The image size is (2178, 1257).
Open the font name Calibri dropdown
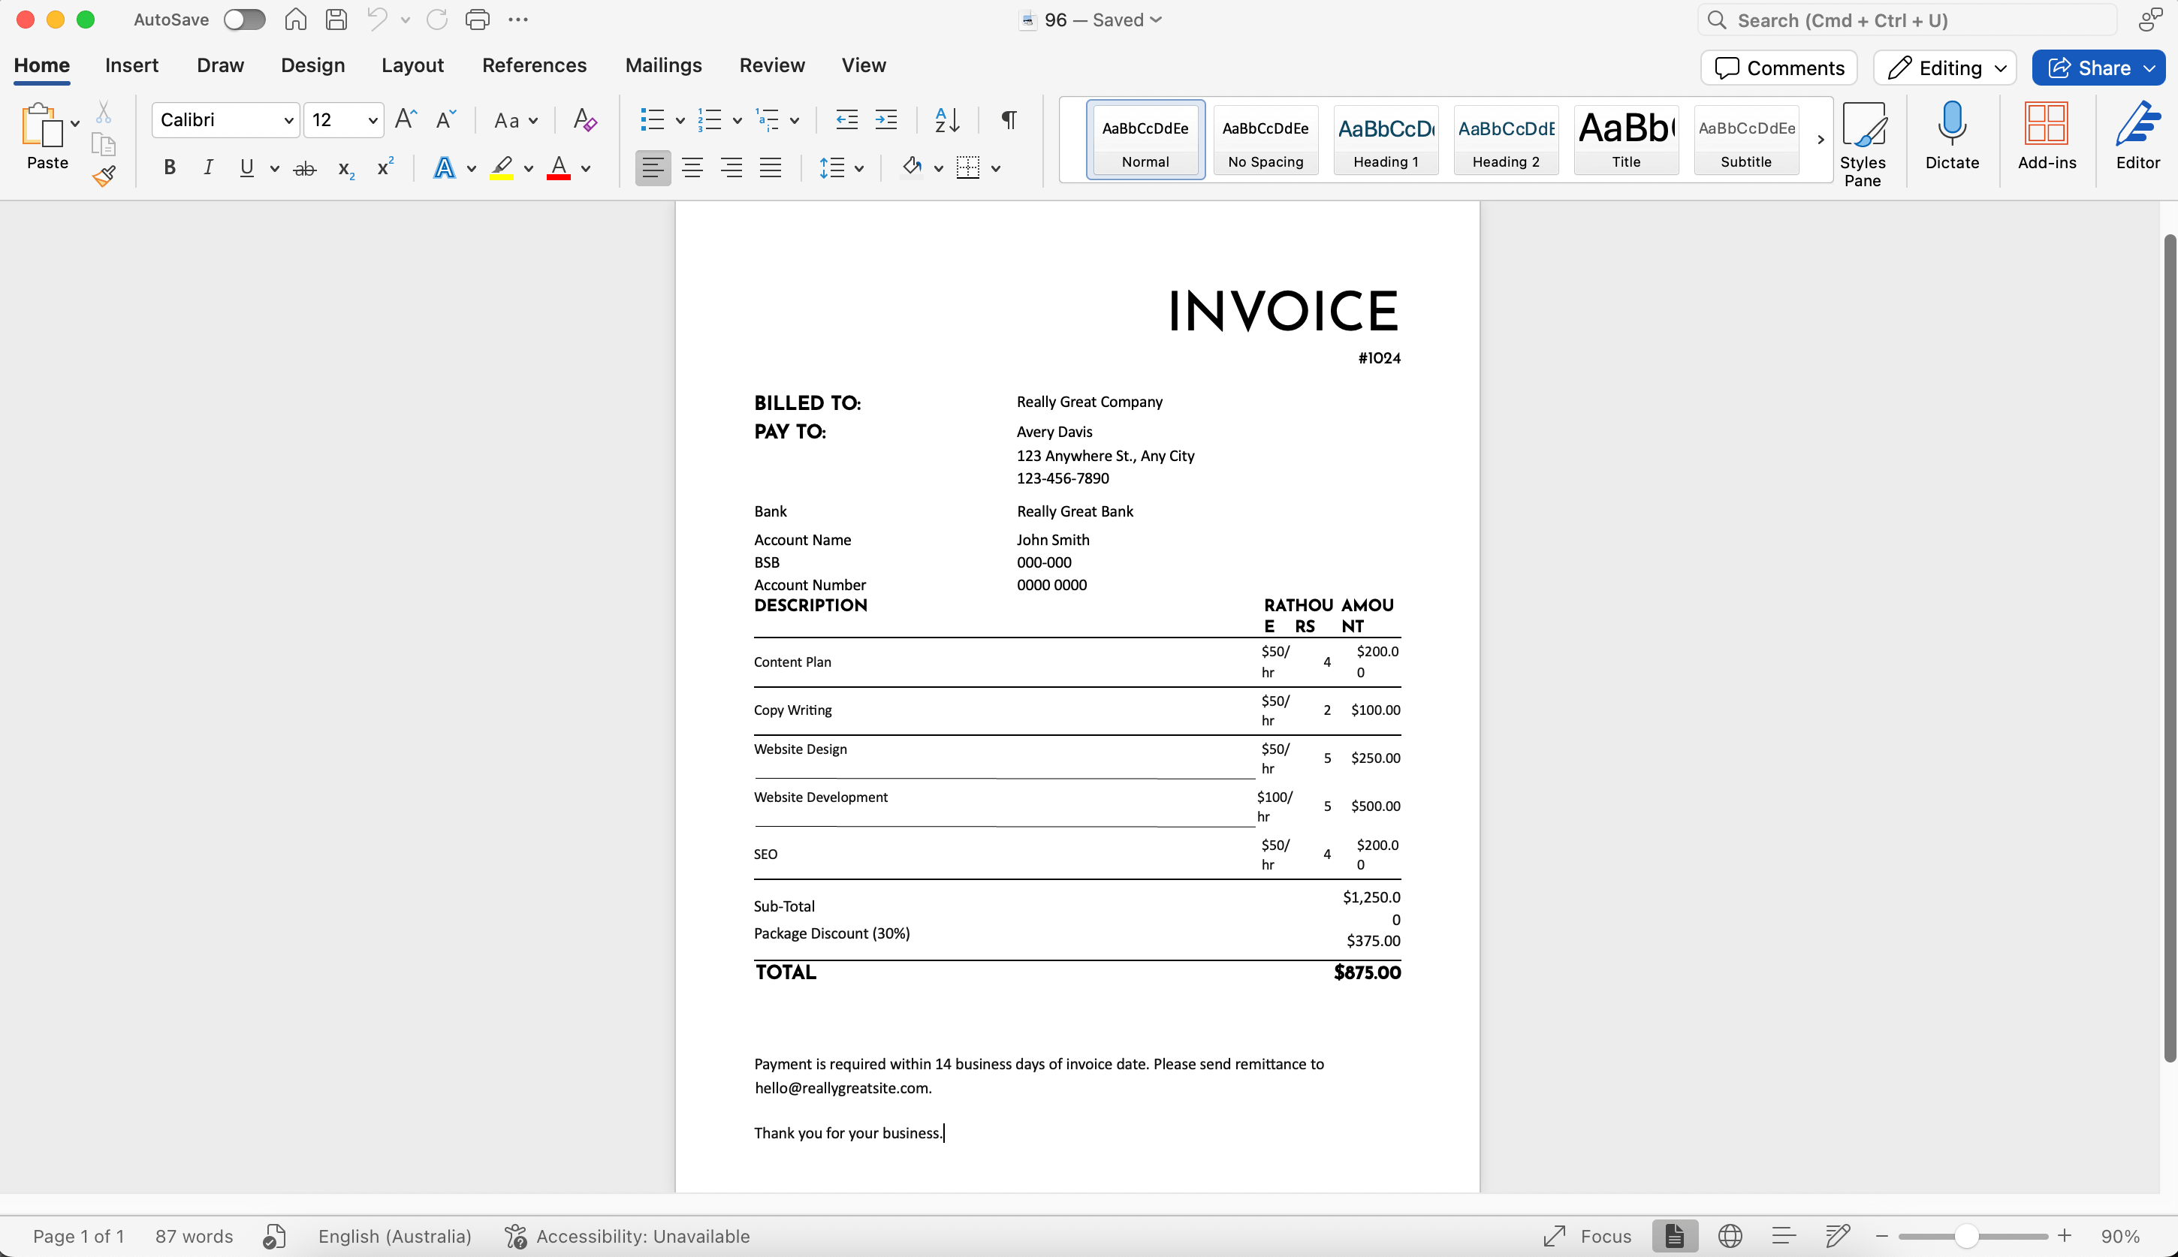point(288,120)
